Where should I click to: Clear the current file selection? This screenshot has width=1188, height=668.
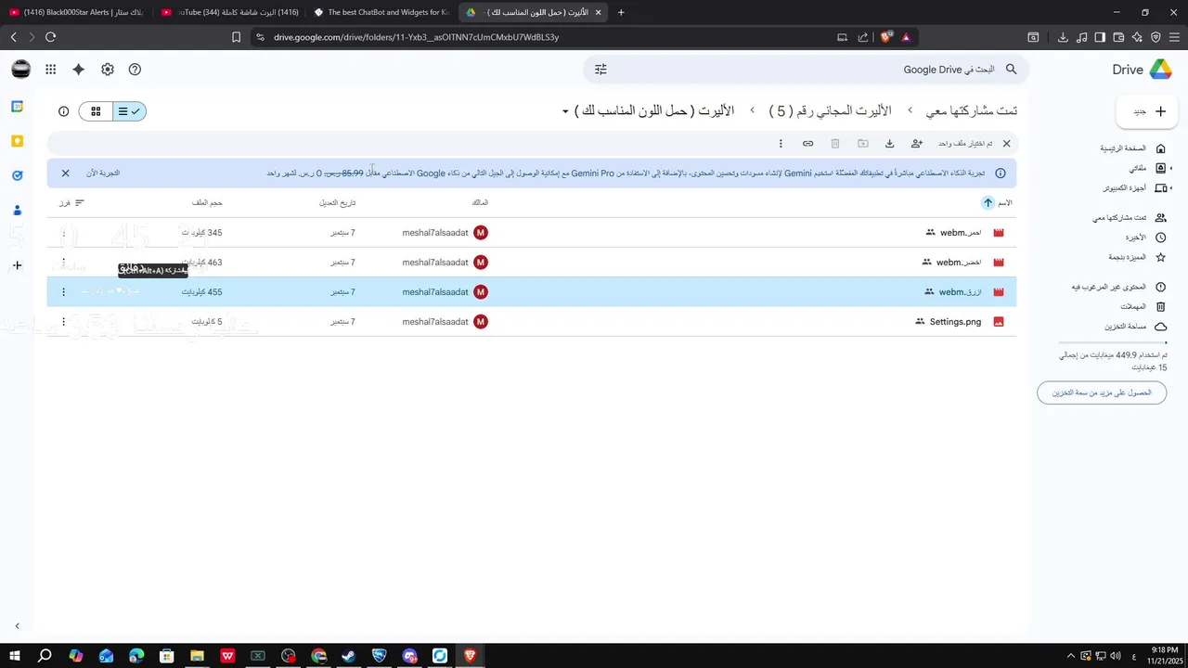click(1006, 144)
